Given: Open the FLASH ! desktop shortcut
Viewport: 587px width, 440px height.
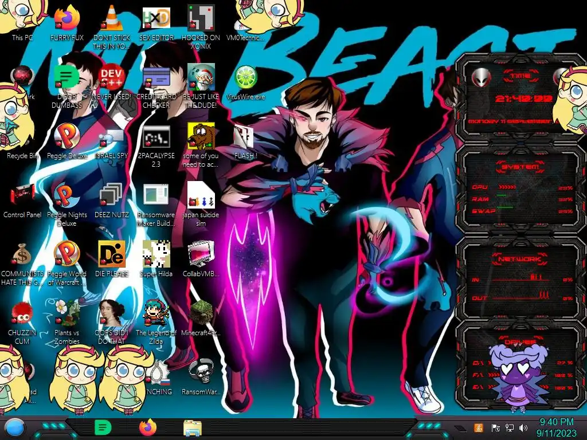Looking at the screenshot, I should 245,142.
